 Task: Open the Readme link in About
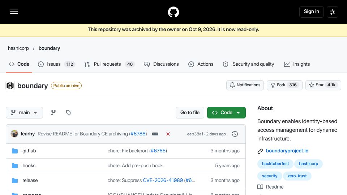275,187
